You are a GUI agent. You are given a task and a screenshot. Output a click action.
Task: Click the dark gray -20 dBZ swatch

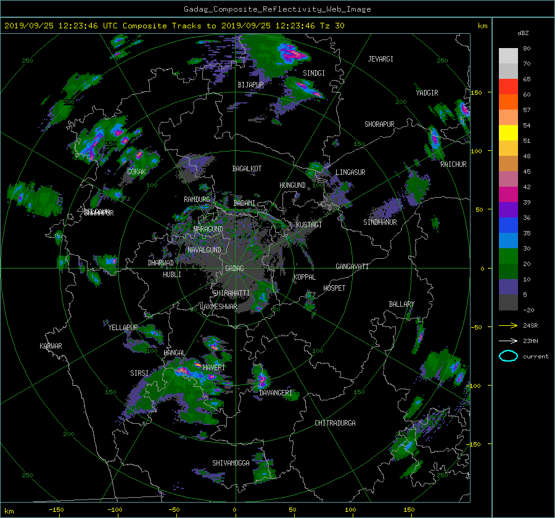click(508, 302)
